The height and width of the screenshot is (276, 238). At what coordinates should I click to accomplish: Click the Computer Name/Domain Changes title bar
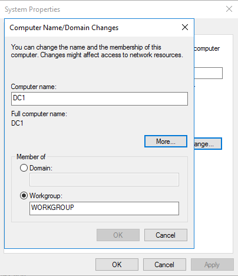92,28
